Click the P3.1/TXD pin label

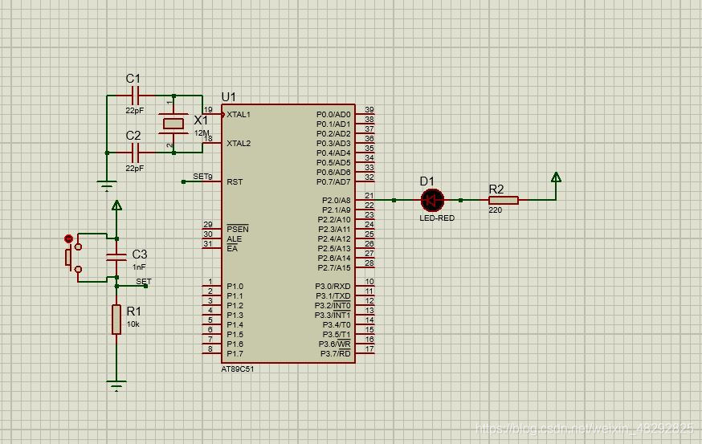point(333,296)
